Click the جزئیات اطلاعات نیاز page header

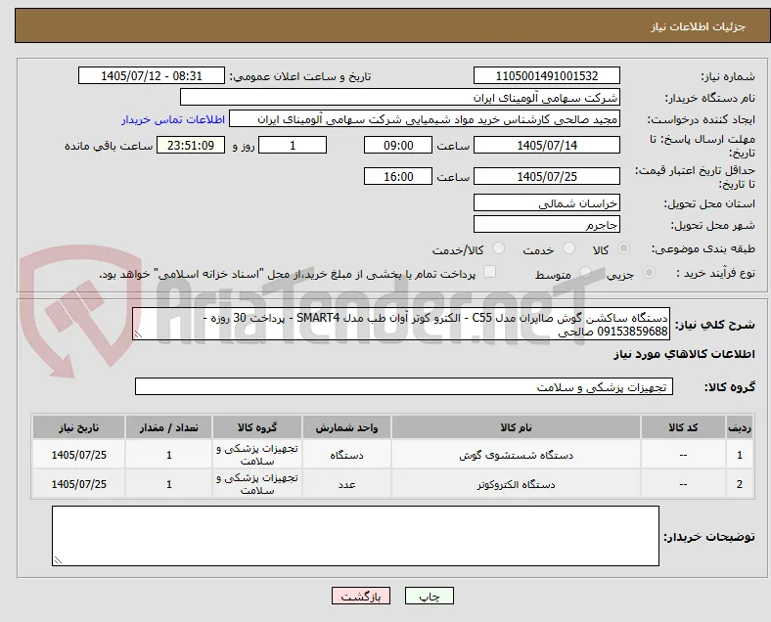pos(699,26)
